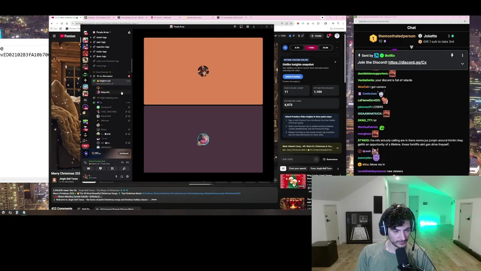Screen dimensions: 481x271
Task: Show more filter chips with right arrow
Action: tap(337, 168)
